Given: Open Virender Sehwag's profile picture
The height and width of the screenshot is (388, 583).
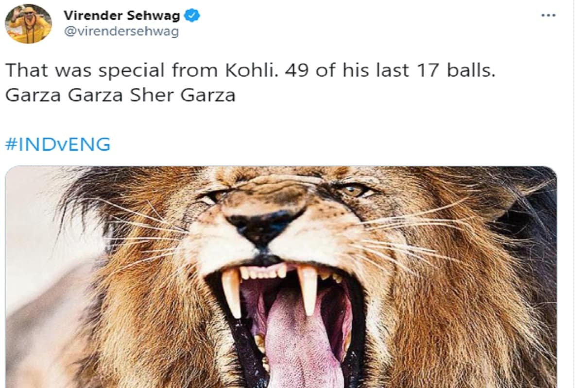Looking at the screenshot, I should [28, 24].
